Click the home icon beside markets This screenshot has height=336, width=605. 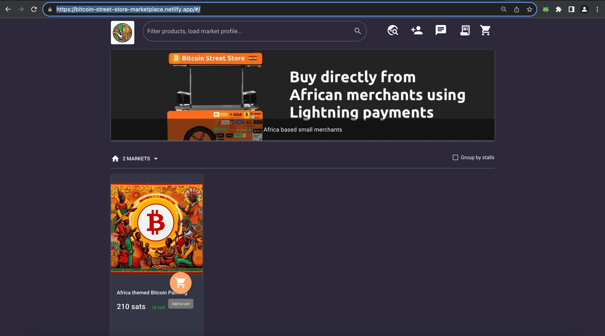coord(115,159)
